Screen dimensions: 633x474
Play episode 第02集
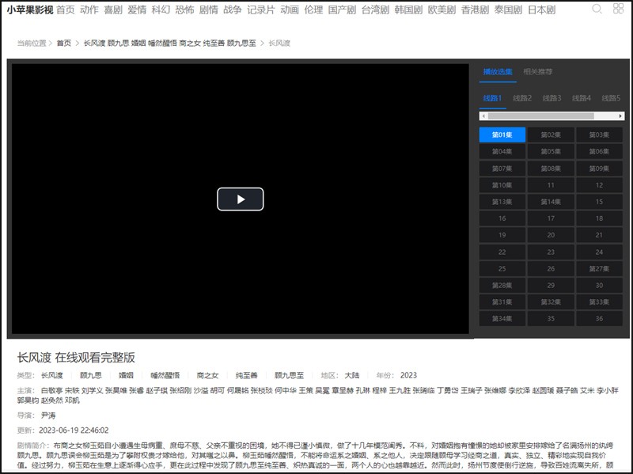pos(551,135)
